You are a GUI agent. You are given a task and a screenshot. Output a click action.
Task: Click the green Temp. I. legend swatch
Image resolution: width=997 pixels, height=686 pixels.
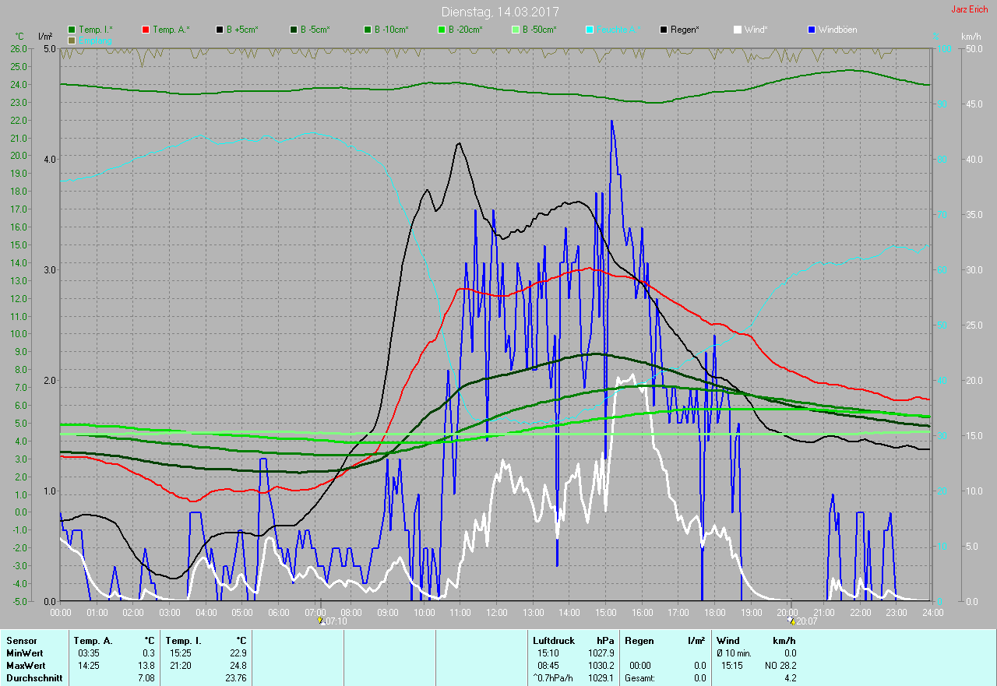coord(72,30)
